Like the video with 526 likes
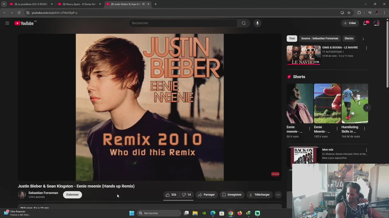This screenshot has width=389, height=218. coord(171,195)
